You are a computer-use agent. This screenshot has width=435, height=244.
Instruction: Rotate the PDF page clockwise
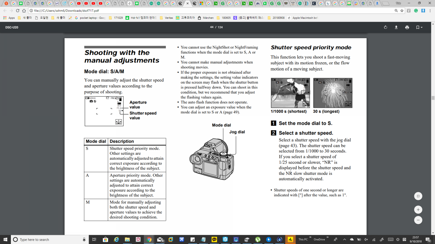pos(386,27)
